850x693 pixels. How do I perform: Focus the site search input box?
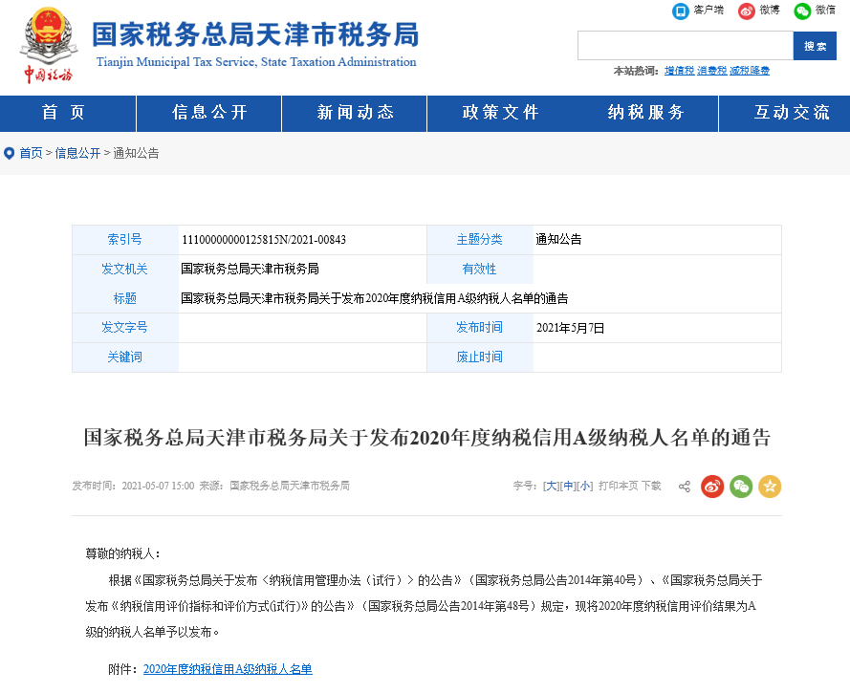pyautogui.click(x=685, y=46)
